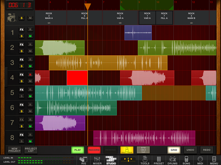The height and width of the screenshot is (165, 221).
Task: Start playback with the Play button
Action: [78, 150]
